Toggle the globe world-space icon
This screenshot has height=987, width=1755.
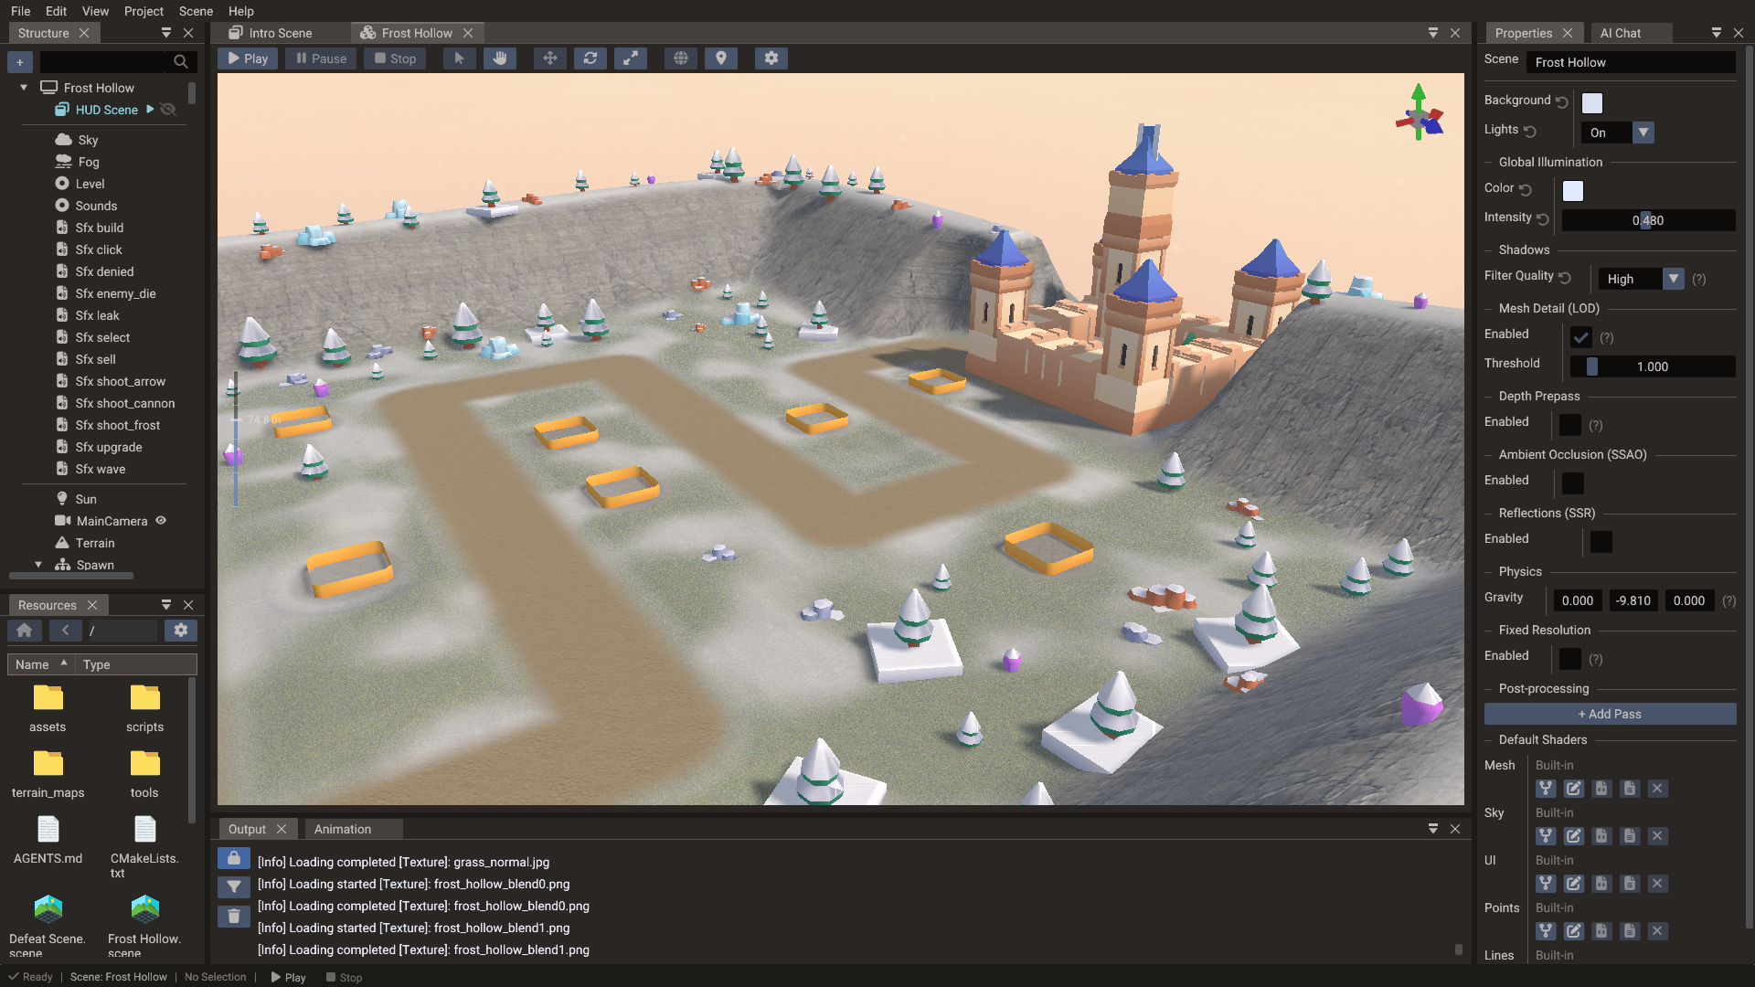[681, 58]
